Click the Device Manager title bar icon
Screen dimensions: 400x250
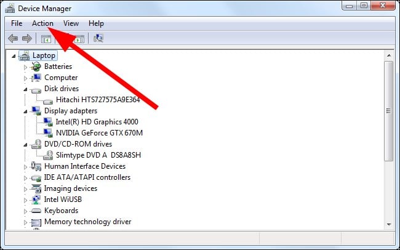[x=10, y=8]
